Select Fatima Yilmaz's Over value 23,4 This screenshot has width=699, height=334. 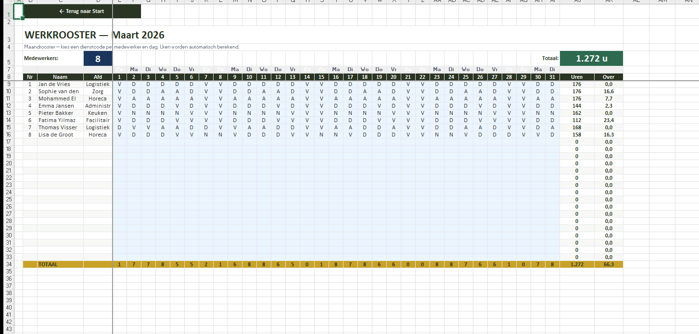[x=608, y=120]
